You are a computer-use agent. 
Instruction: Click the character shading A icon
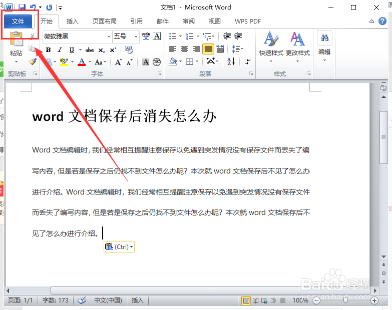146,62
